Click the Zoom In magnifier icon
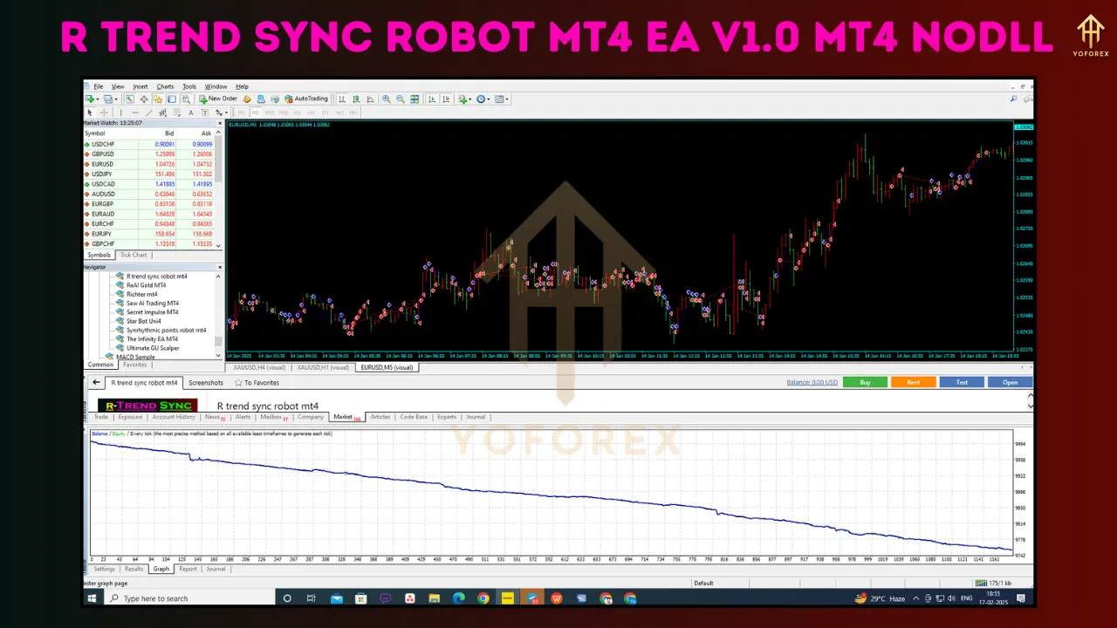Screen dimensions: 1117x628 point(386,99)
